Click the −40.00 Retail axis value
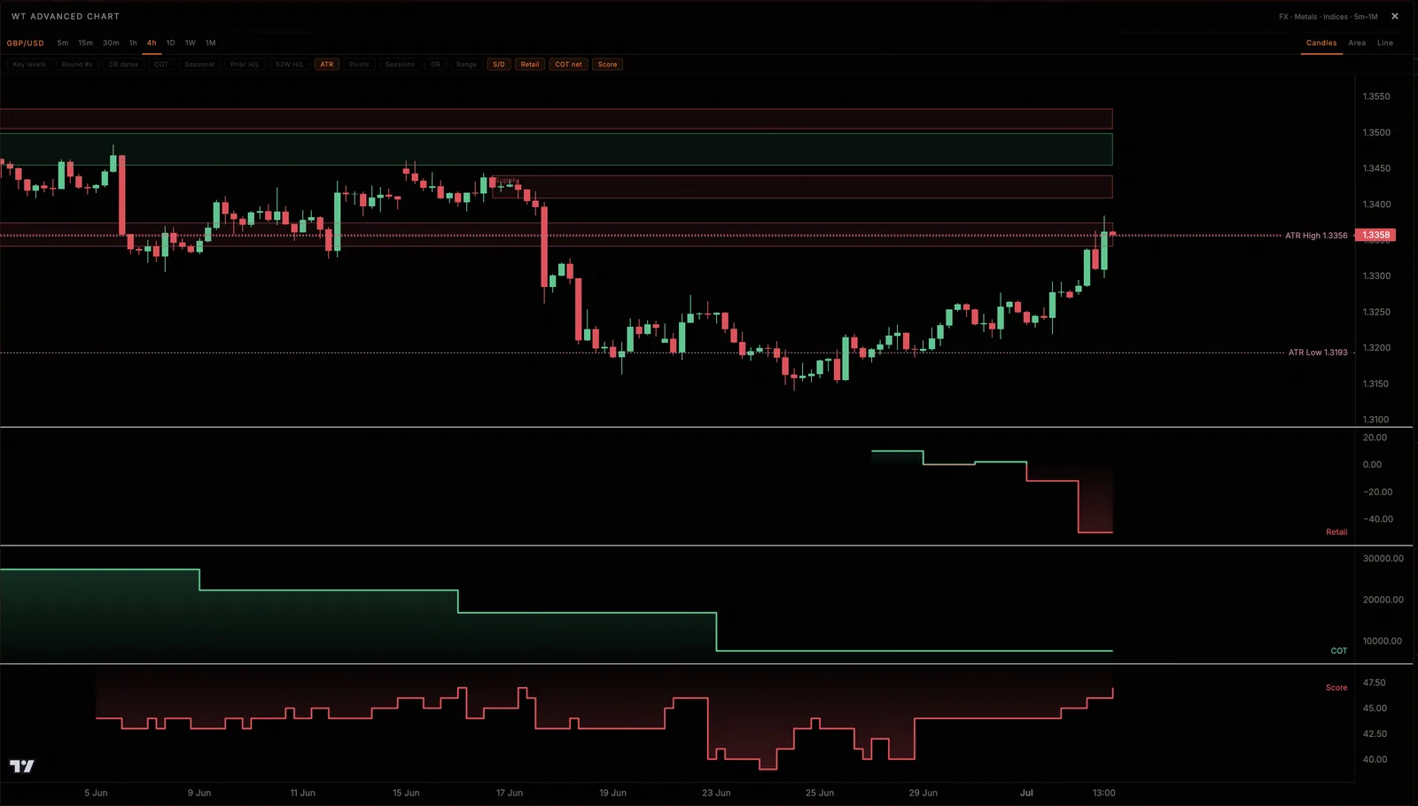This screenshot has height=806, width=1418. pos(1378,519)
